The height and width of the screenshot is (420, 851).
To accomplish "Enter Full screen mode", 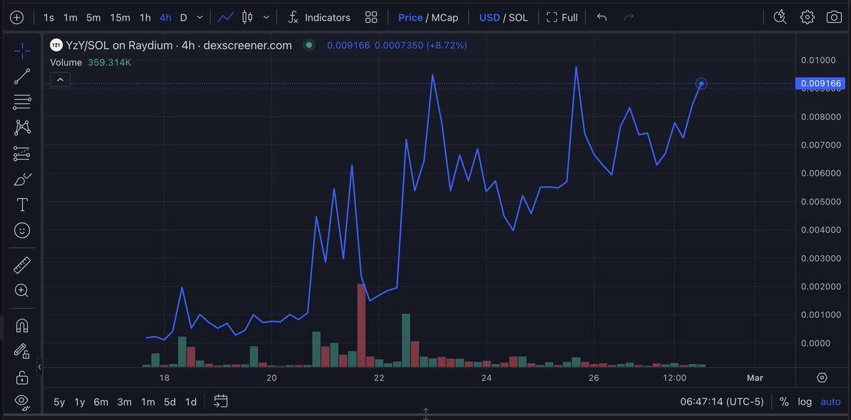I will (562, 17).
